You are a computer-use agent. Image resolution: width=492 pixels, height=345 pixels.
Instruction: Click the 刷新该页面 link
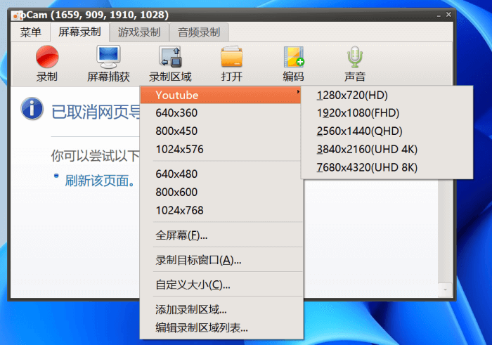tap(100, 181)
